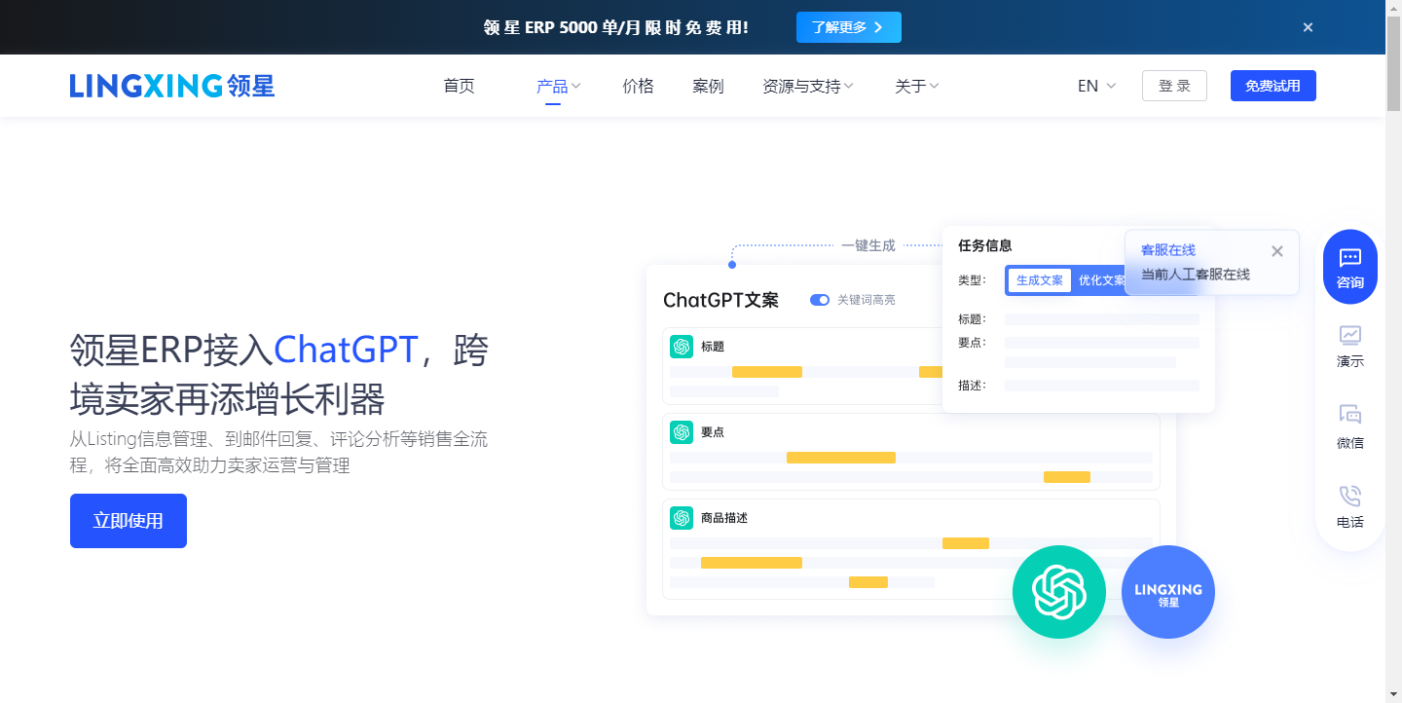Image resolution: width=1402 pixels, height=703 pixels.
Task: Click the ChatGPT icon beside 要点
Action: (x=682, y=432)
